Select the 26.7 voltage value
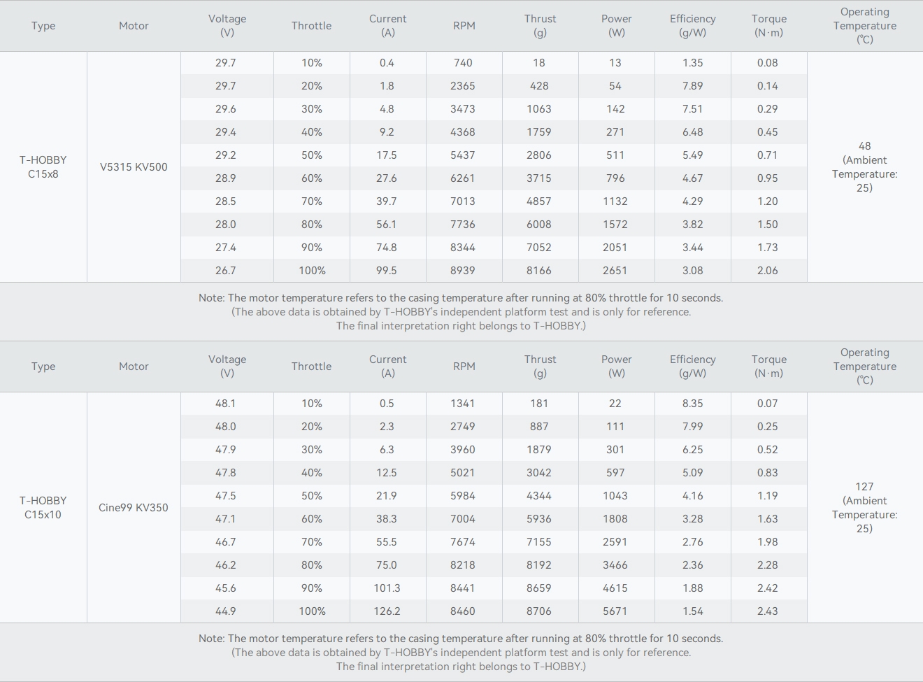 [x=226, y=271]
